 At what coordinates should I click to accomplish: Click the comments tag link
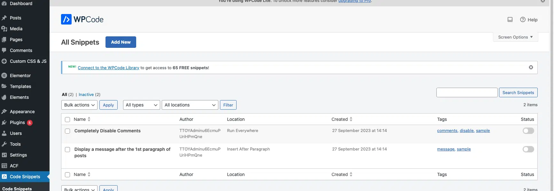click(x=447, y=131)
